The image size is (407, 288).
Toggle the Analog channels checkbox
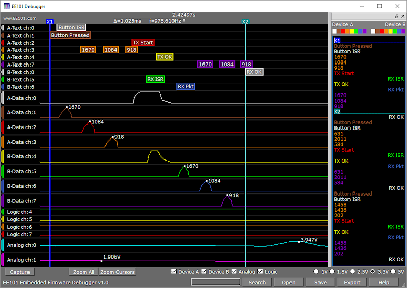pos(235,272)
